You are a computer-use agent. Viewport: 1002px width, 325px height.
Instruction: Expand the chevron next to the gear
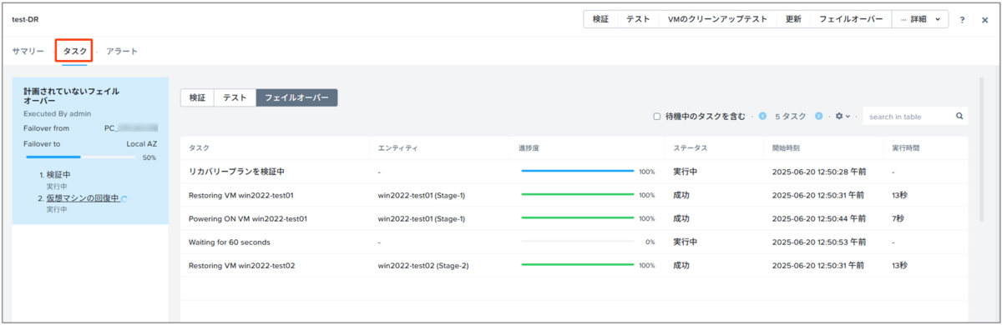848,117
